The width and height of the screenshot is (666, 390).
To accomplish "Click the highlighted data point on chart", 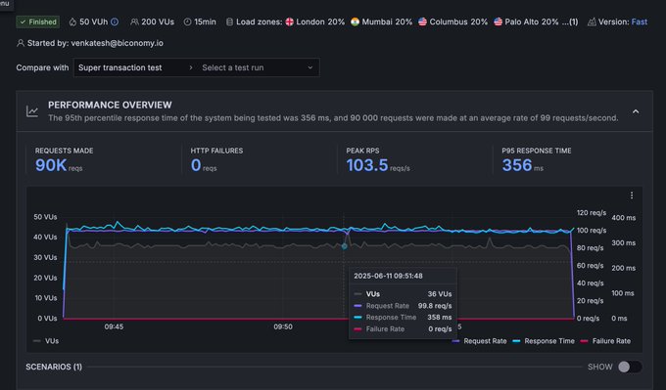I will click(x=345, y=246).
